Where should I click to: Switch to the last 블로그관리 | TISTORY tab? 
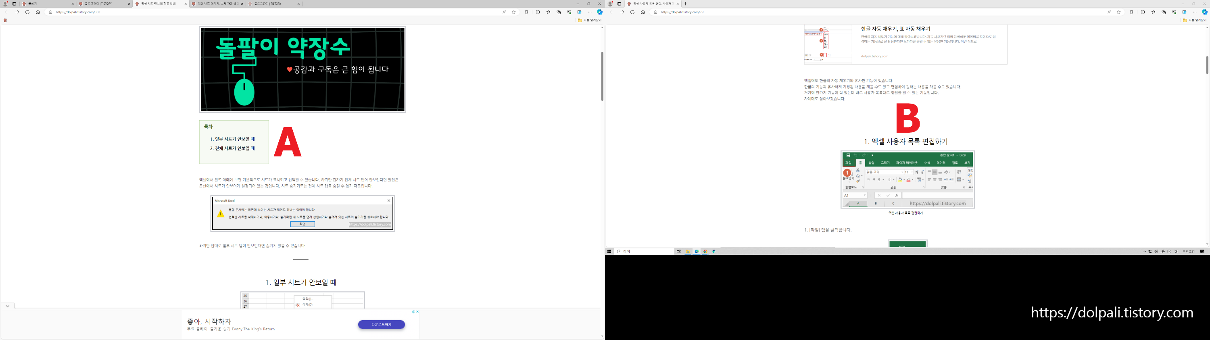(273, 4)
